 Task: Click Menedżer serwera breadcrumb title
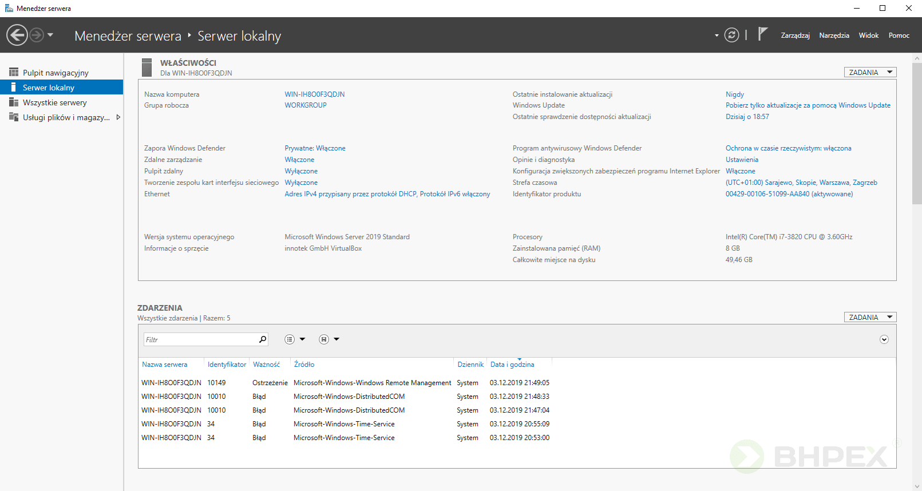[x=128, y=36]
